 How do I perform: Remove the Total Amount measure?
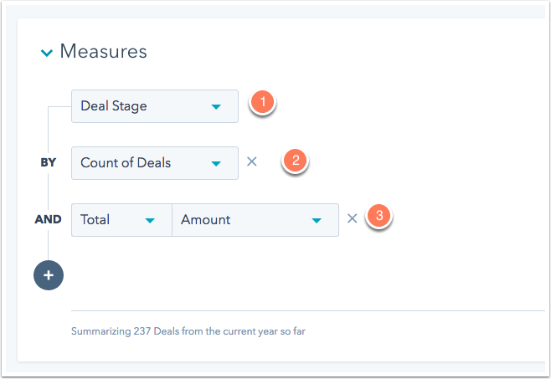tap(352, 218)
